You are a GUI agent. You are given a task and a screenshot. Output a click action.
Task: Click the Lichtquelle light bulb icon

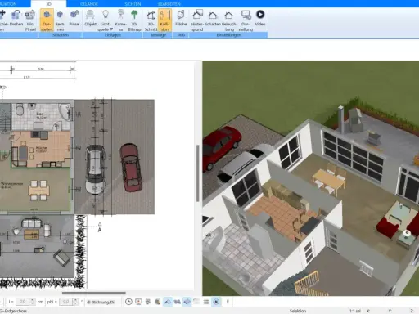point(106,14)
